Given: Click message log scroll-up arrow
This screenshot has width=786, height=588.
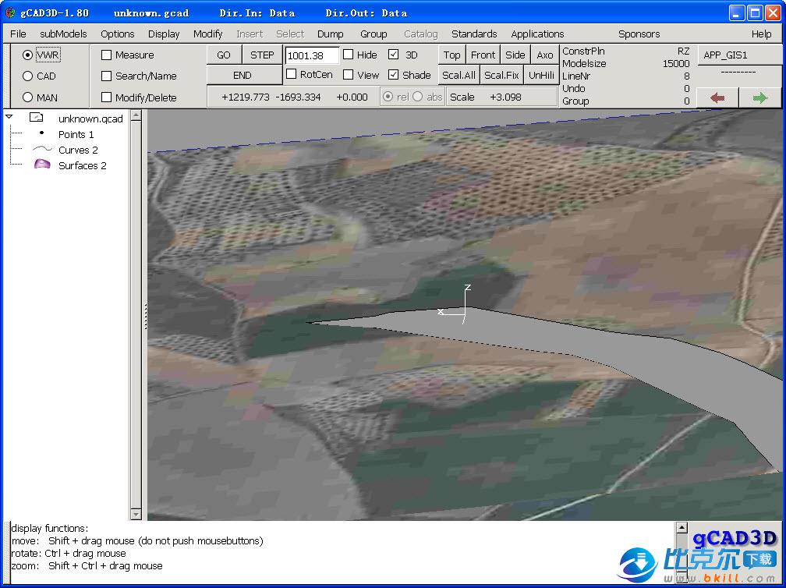Looking at the screenshot, I should click(x=682, y=528).
